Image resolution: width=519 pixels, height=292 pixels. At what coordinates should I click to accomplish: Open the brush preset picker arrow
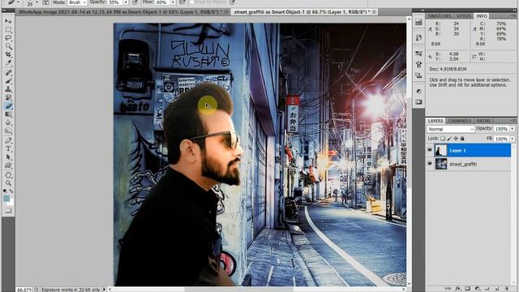coord(36,2)
